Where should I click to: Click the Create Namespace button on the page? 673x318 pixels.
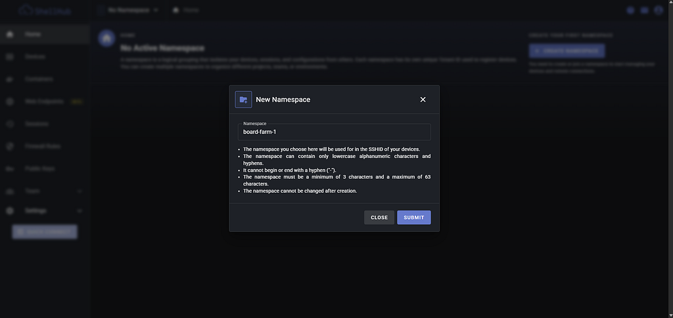[x=567, y=50]
